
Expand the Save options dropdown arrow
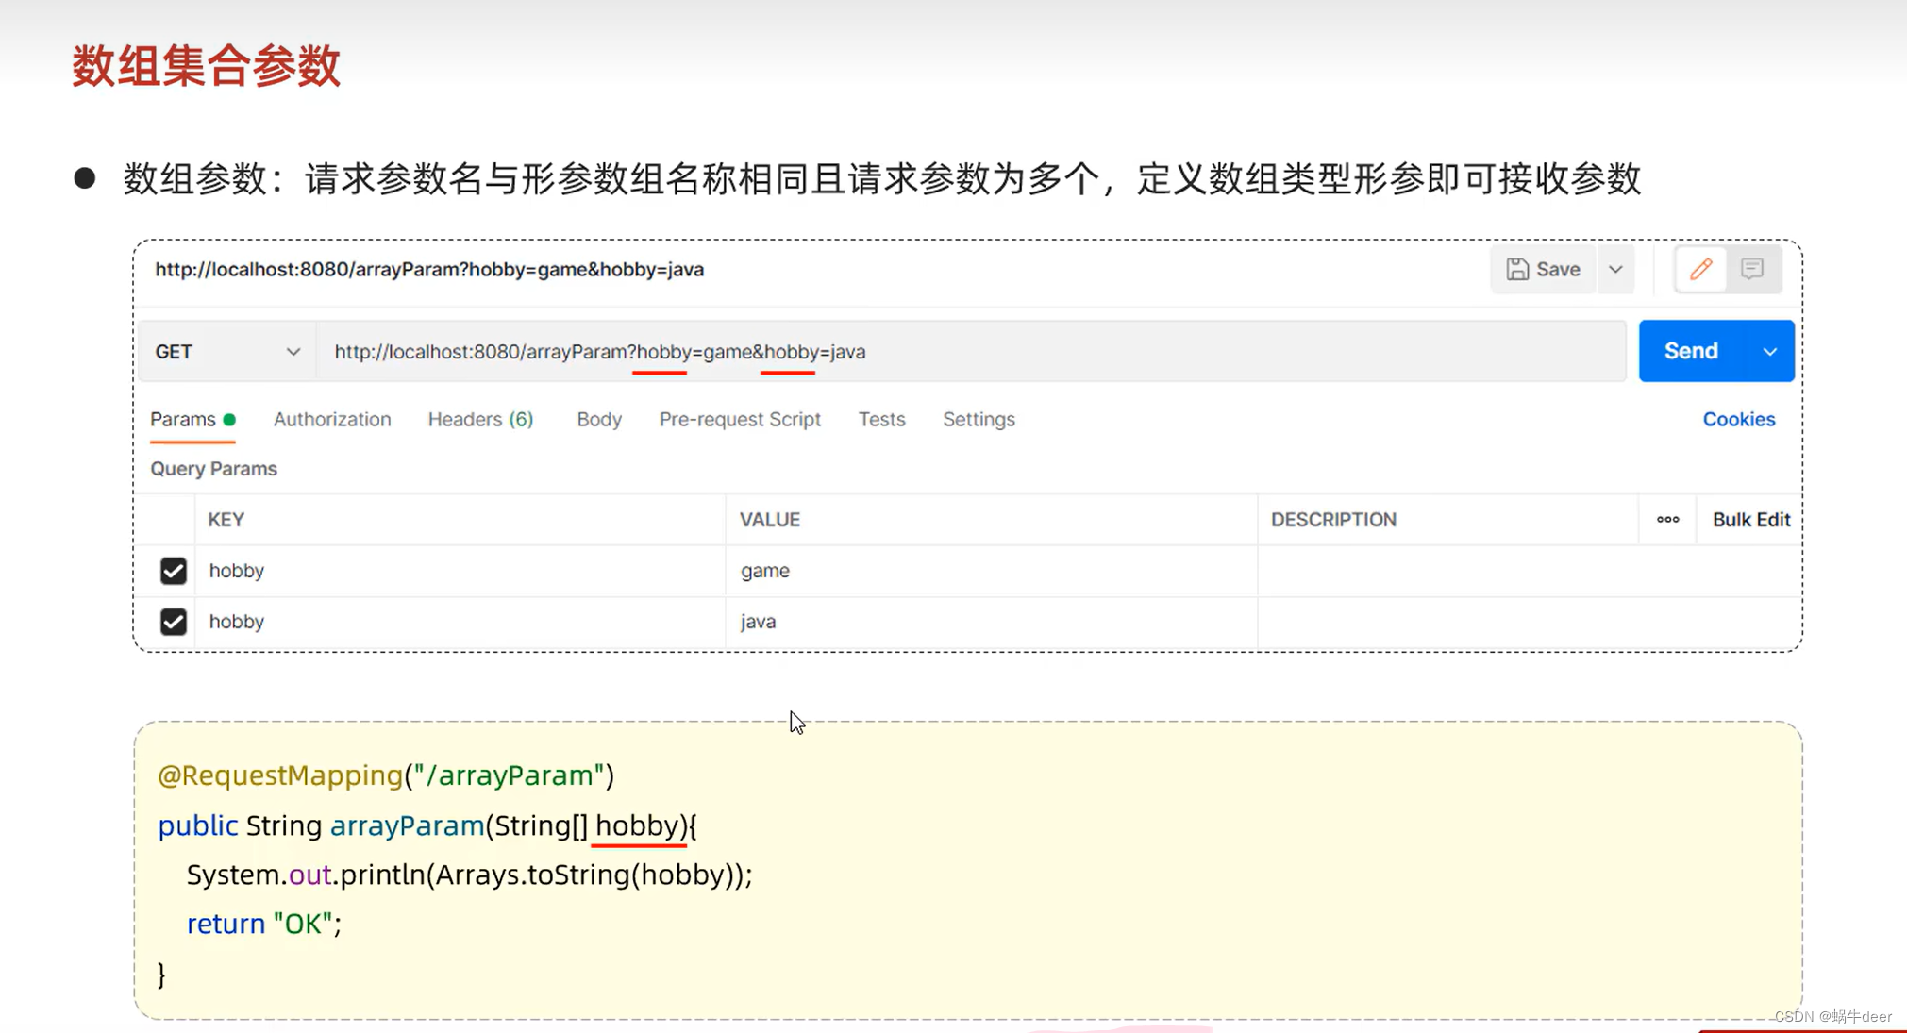point(1615,270)
